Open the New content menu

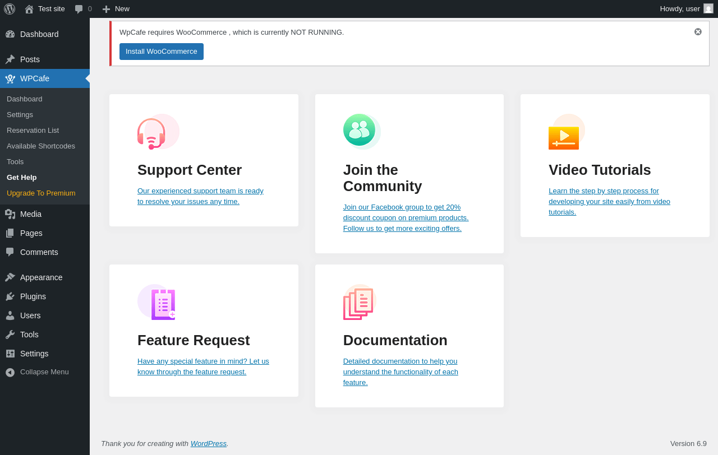[x=116, y=9]
